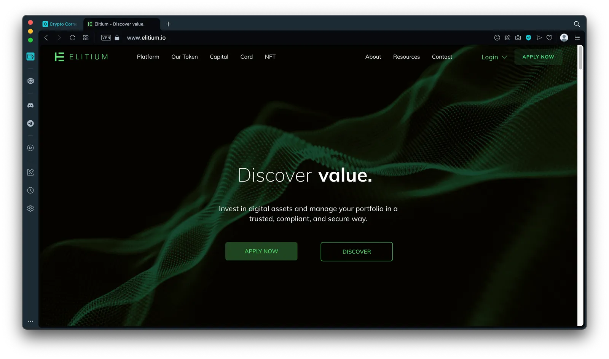This screenshot has height=359, width=609.
Task: Open Discord from the sidebar
Action: pos(30,105)
